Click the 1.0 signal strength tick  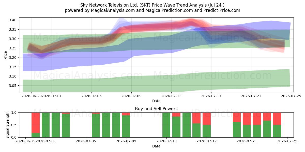click(14, 112)
